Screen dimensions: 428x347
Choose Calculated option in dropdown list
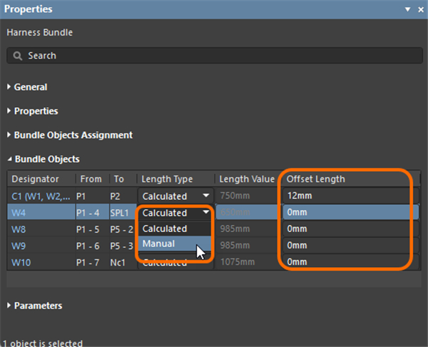[x=164, y=228]
